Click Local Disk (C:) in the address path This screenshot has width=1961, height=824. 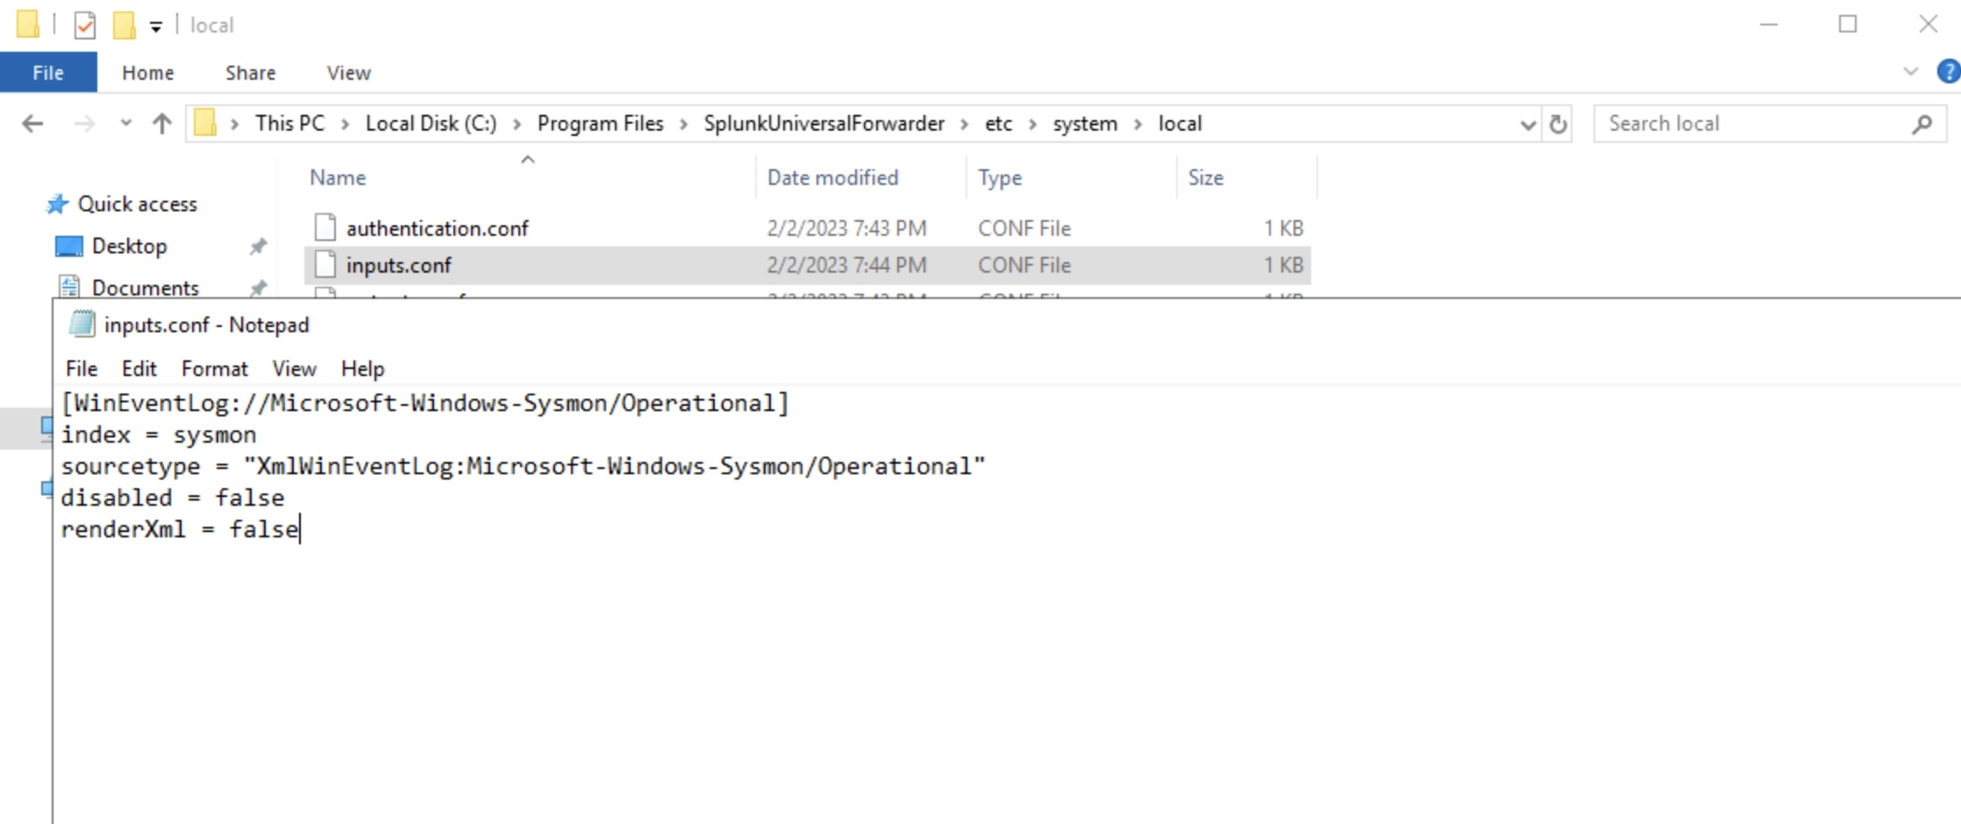(x=431, y=124)
